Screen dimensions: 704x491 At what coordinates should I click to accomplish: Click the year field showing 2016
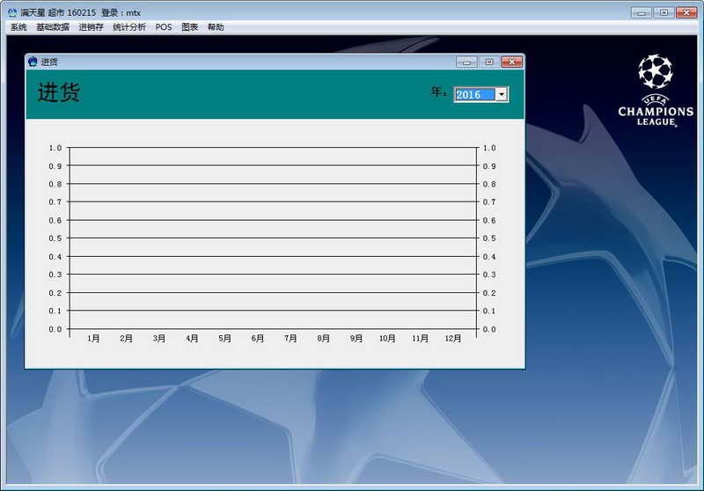tap(473, 94)
